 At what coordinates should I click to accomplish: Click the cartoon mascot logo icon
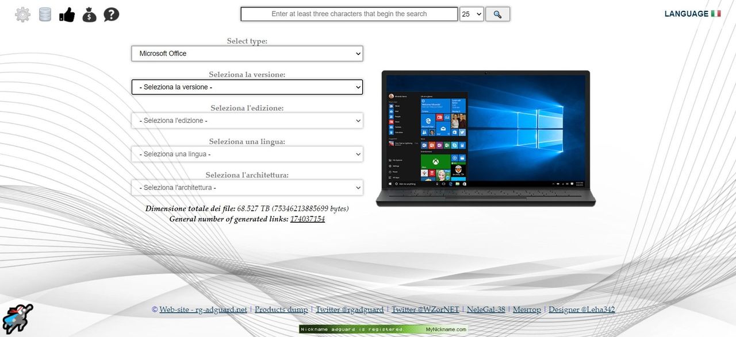tap(17, 319)
